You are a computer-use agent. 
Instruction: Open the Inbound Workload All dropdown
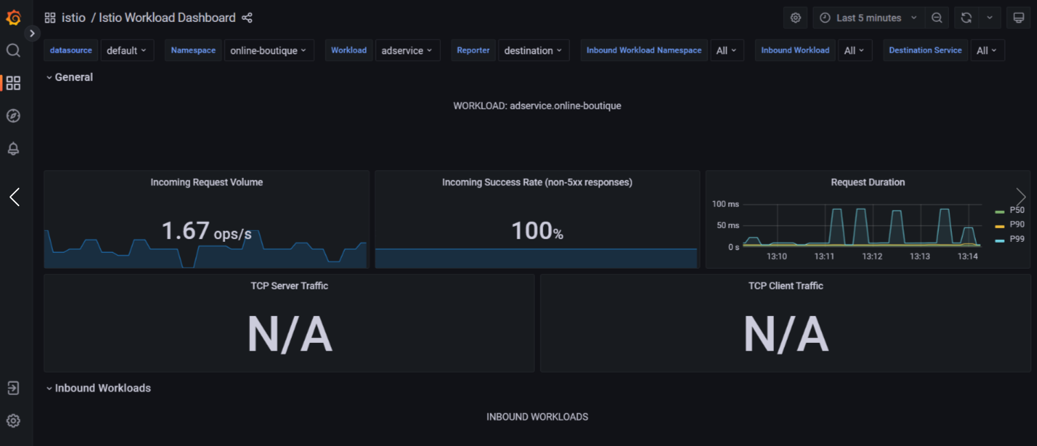tap(855, 50)
